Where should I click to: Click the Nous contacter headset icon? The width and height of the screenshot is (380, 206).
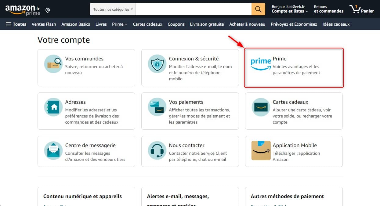point(157,151)
